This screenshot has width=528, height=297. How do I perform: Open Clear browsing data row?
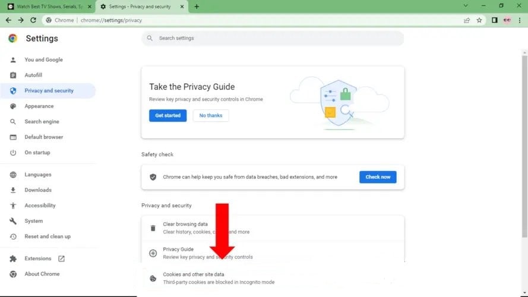(x=273, y=228)
